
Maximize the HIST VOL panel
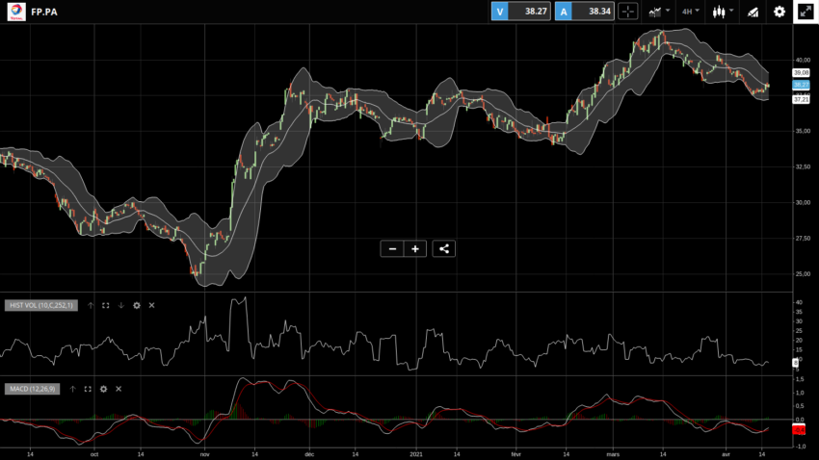tap(106, 305)
